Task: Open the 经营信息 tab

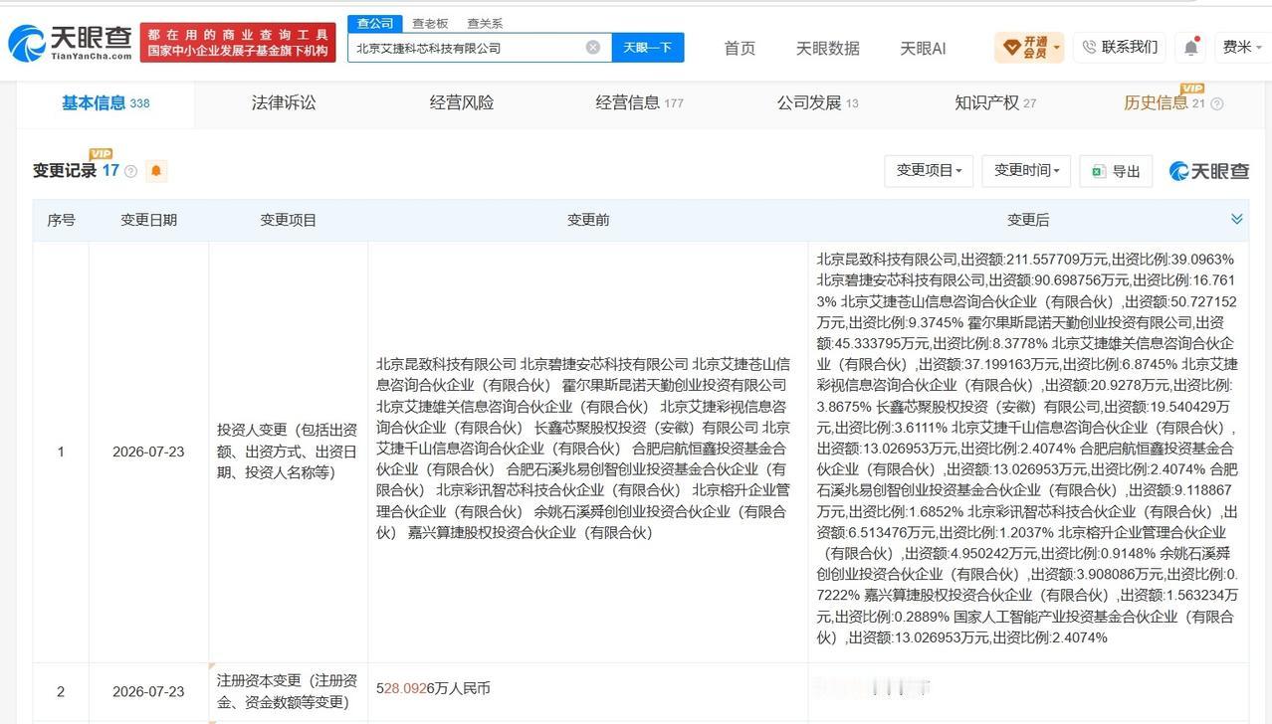Action: point(639,102)
